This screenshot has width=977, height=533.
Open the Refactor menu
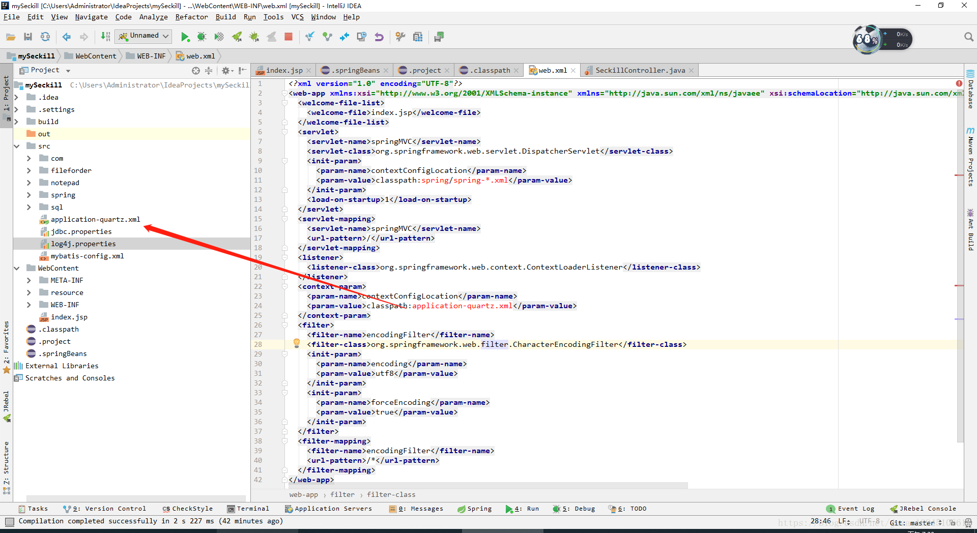tap(191, 17)
